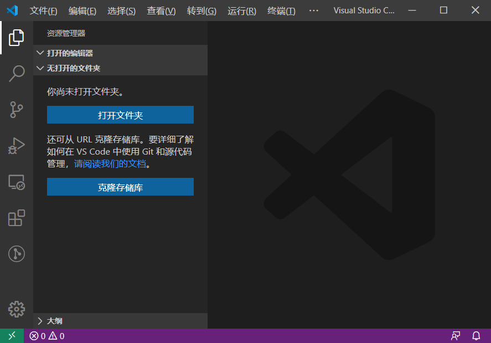Click the notifications bell icon

click(476, 335)
